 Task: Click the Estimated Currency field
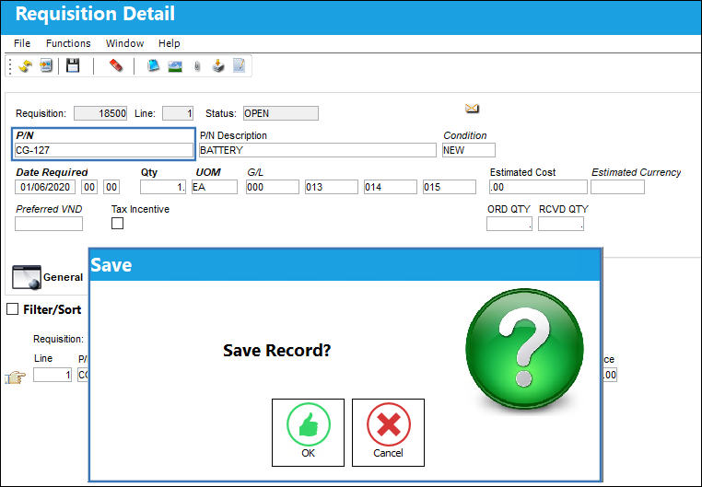[x=618, y=187]
